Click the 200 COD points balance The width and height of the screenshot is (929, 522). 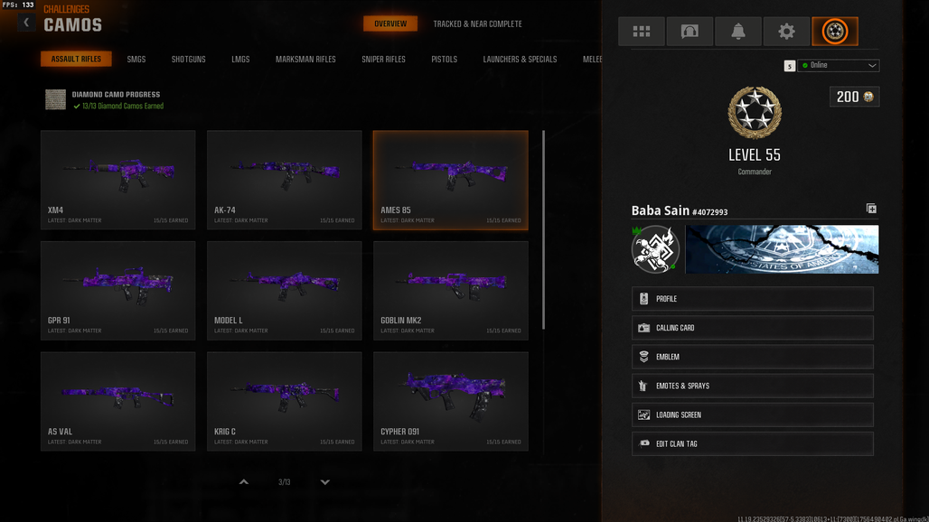point(854,97)
